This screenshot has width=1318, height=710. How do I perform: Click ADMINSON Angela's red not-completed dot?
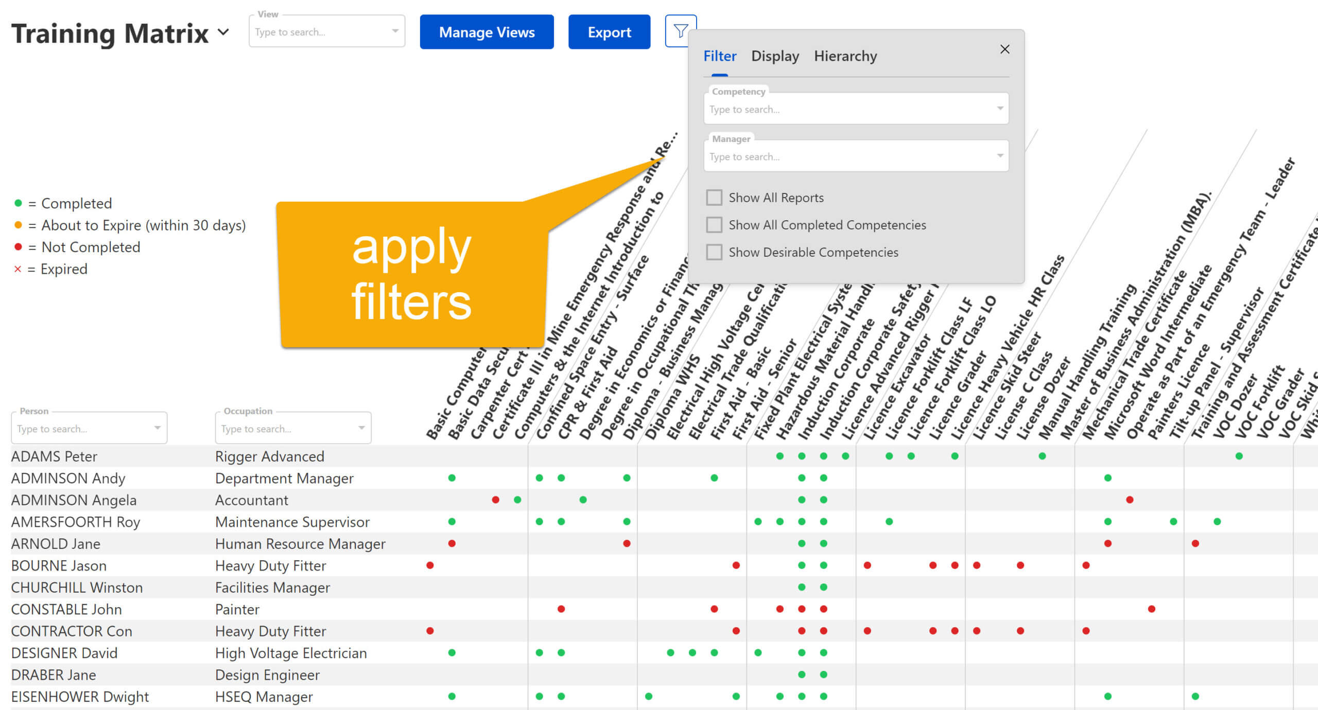click(495, 500)
